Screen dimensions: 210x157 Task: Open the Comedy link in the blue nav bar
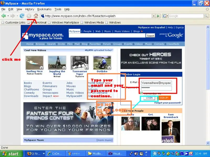coord(159,44)
